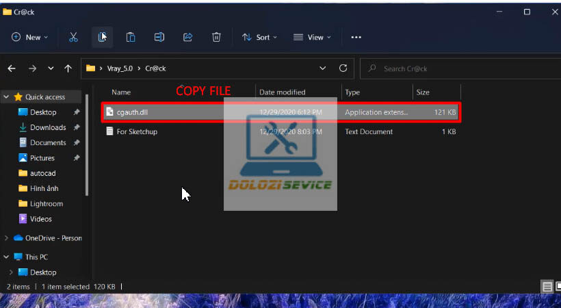Click the Paste clipboard icon

click(x=131, y=37)
